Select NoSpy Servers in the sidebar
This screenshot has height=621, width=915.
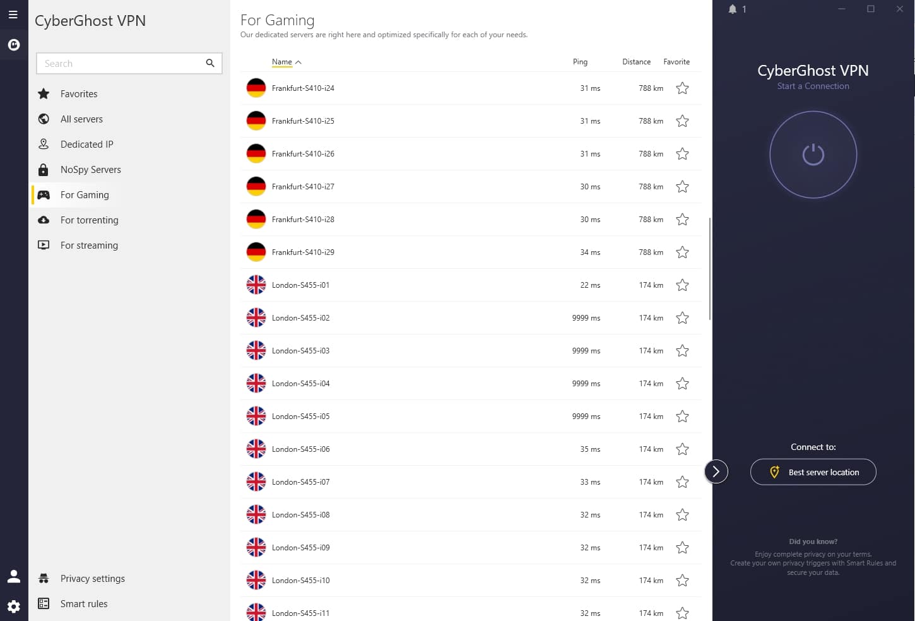click(x=90, y=170)
